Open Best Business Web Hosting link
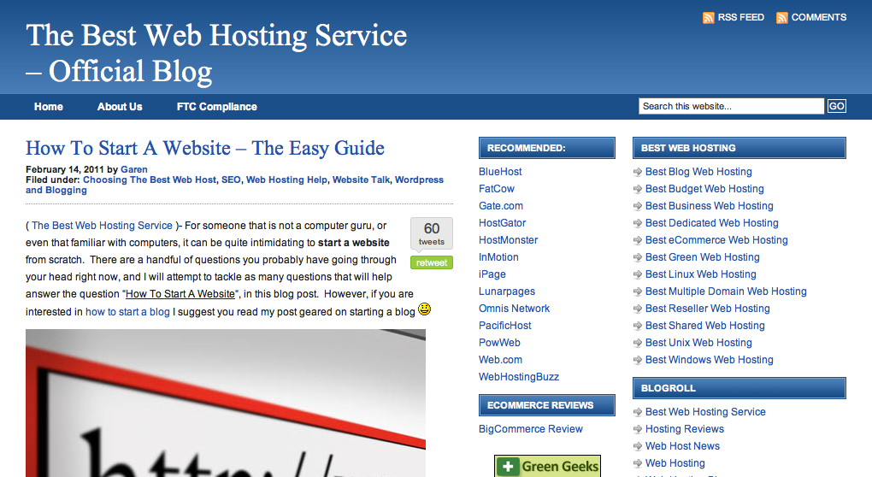The image size is (872, 477). pos(709,206)
